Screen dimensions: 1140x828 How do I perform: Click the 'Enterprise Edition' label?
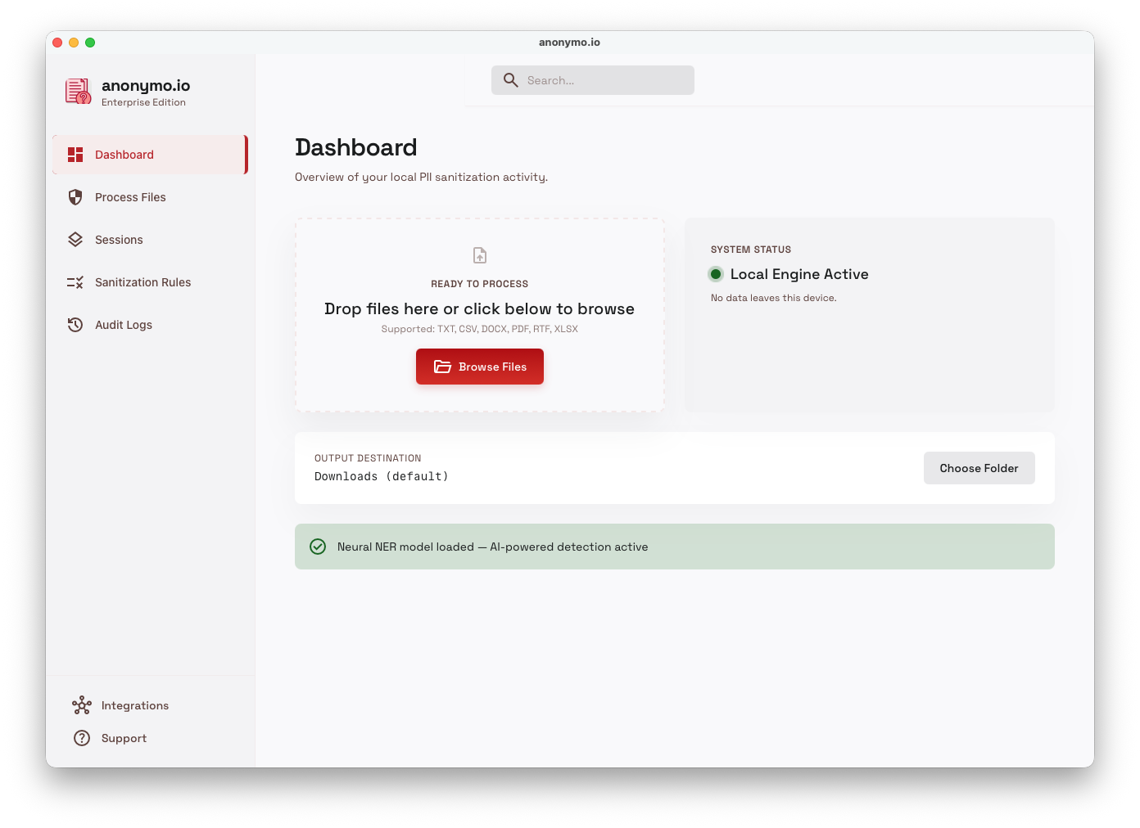click(143, 102)
